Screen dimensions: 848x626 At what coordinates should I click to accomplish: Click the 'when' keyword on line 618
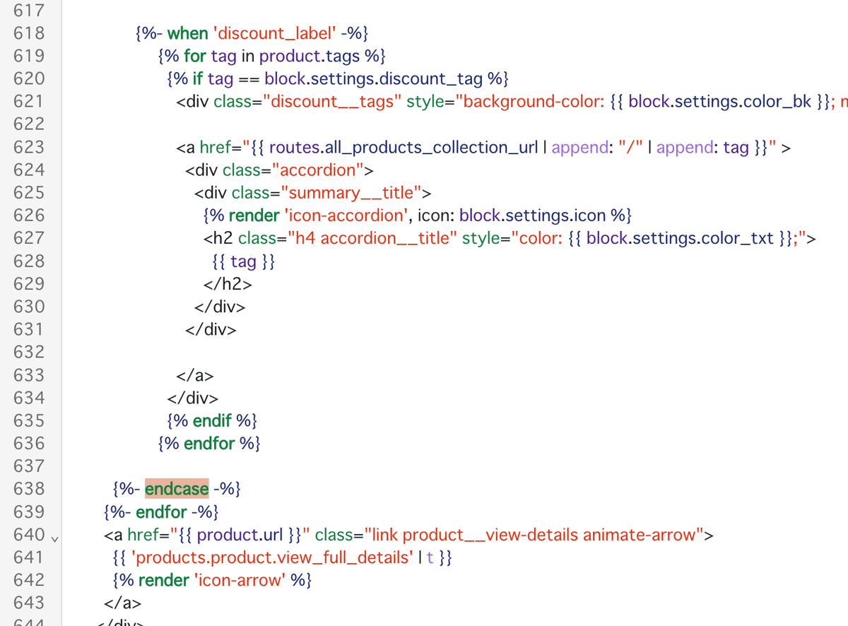tap(188, 33)
